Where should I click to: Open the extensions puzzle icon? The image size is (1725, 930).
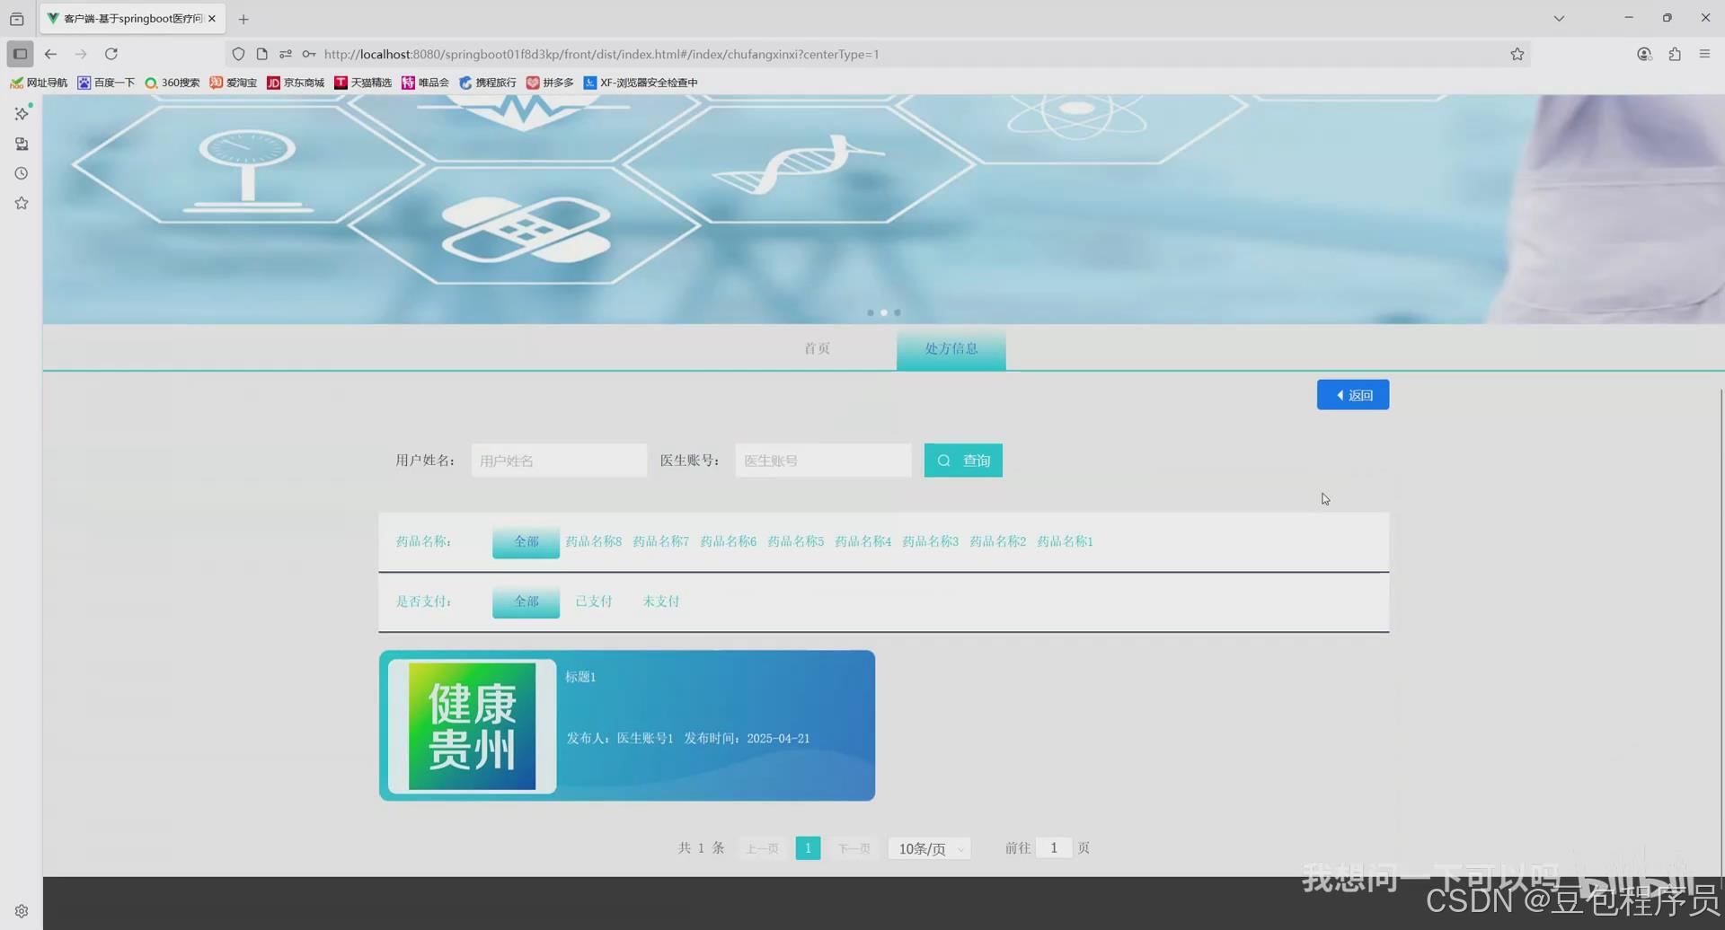1675,54
